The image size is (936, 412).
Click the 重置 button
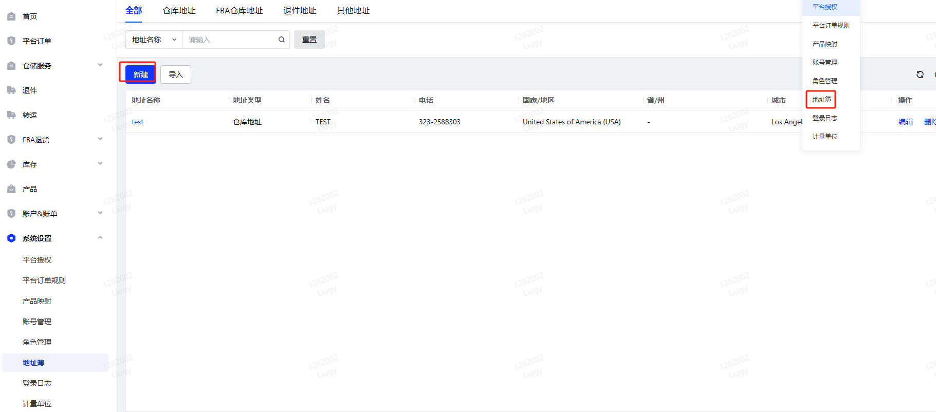tap(309, 40)
